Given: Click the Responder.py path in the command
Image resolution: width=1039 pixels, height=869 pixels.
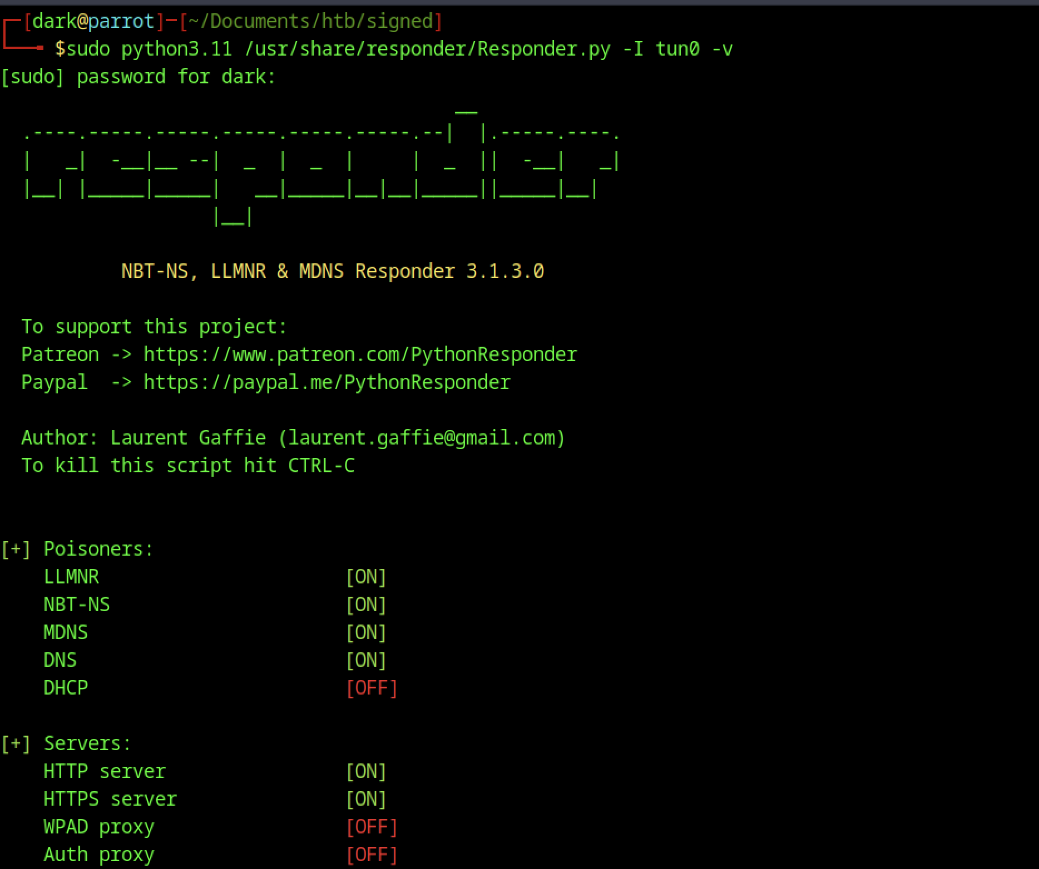Looking at the screenshot, I should click(427, 49).
